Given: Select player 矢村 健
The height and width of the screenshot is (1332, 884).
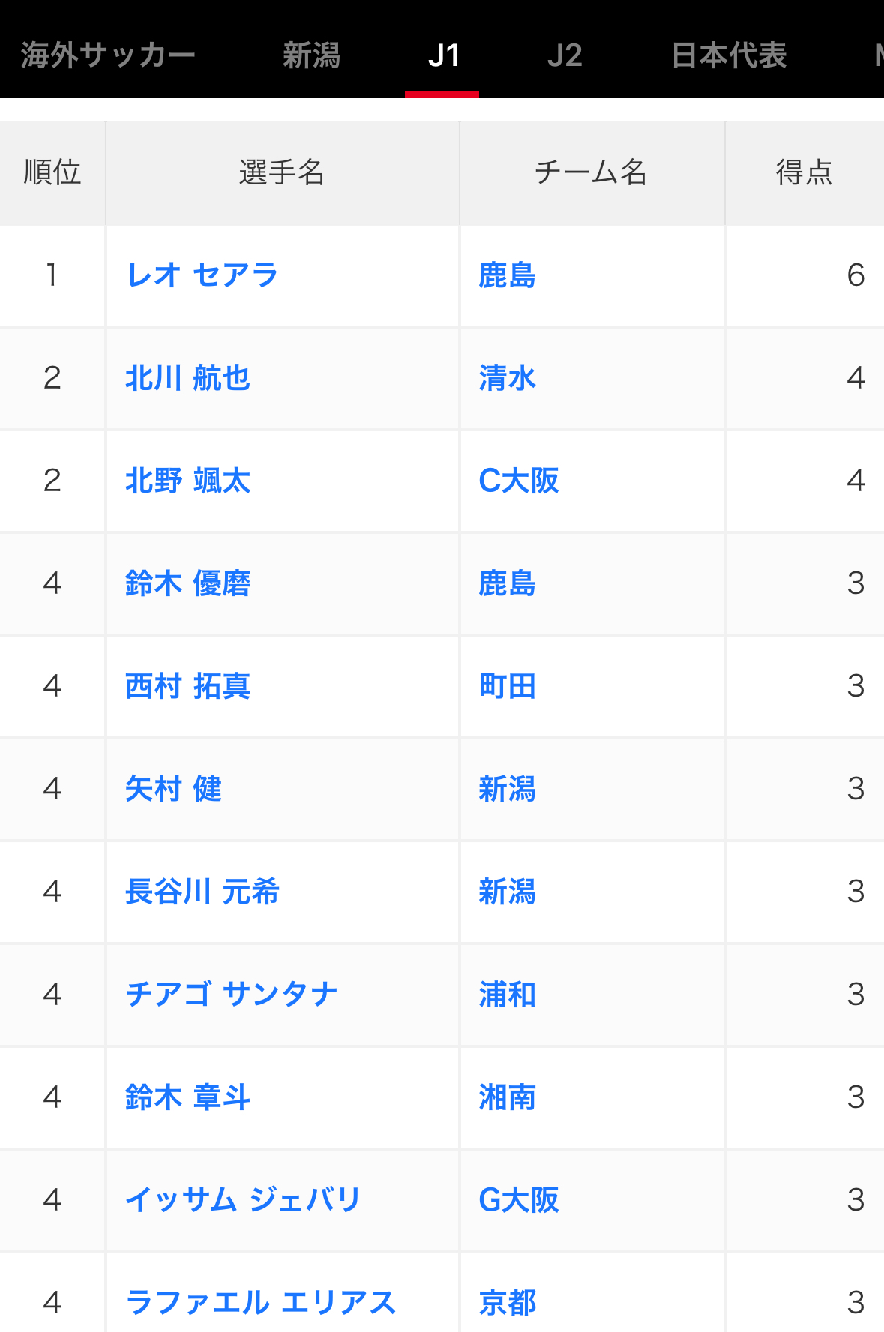Looking at the screenshot, I should click(173, 789).
